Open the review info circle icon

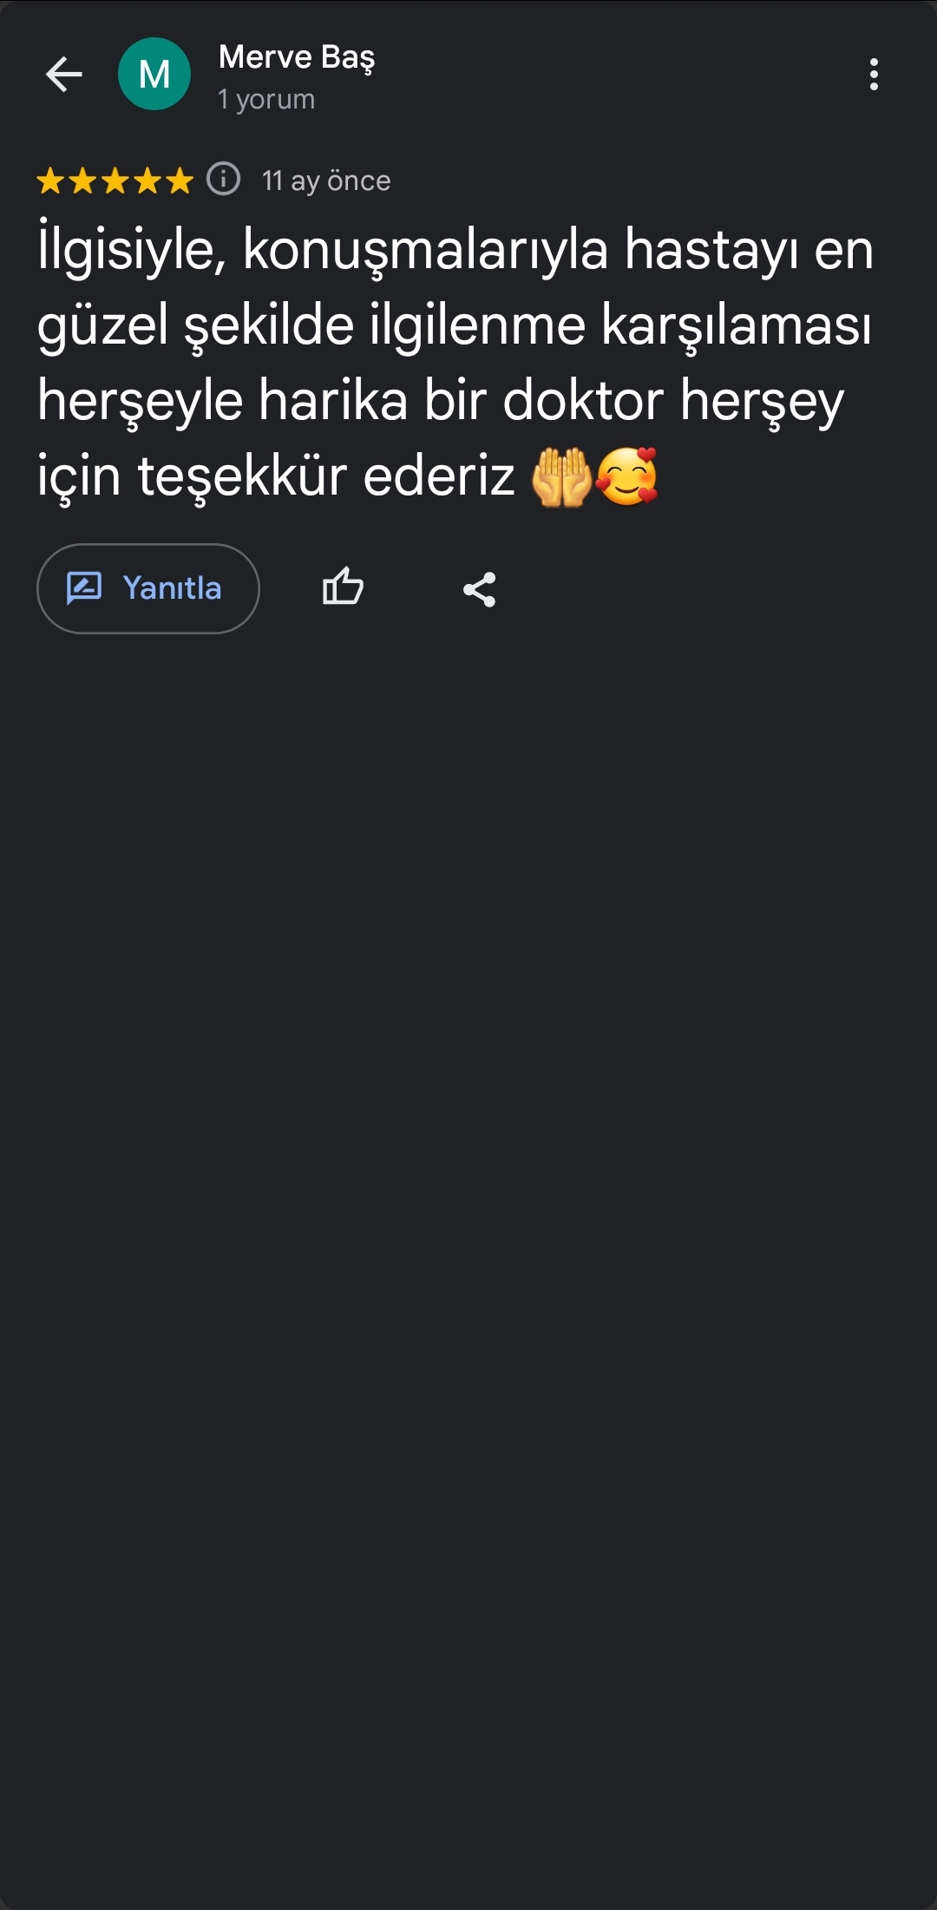pos(223,180)
